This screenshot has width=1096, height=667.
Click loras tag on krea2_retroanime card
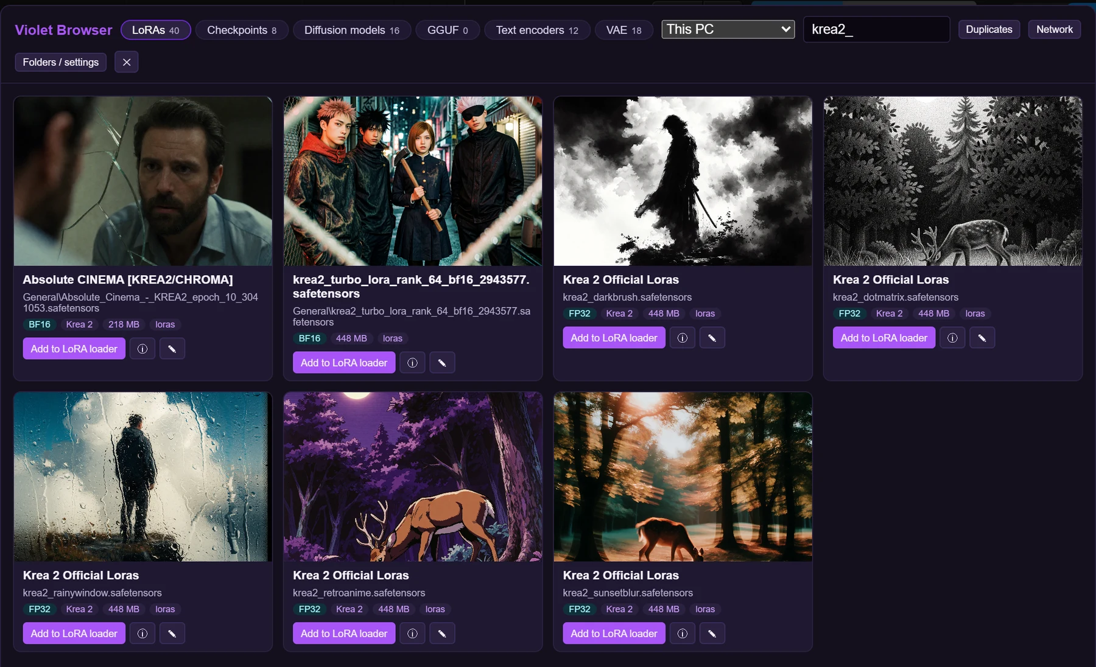[x=435, y=609]
